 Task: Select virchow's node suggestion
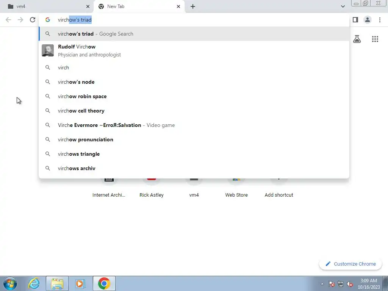pyautogui.click(x=194, y=82)
